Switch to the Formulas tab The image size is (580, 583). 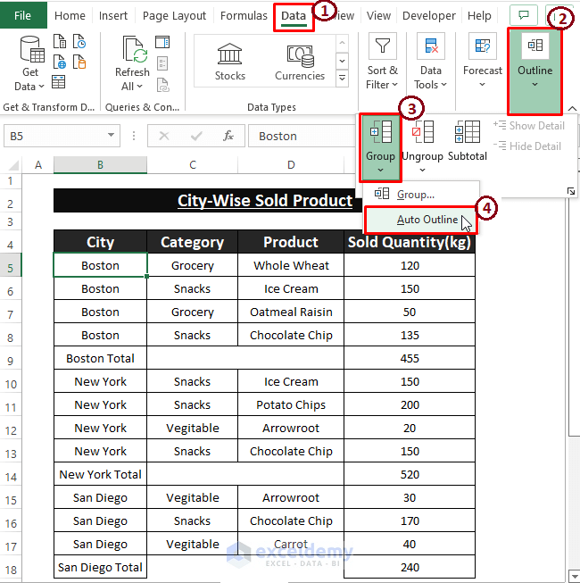click(244, 15)
